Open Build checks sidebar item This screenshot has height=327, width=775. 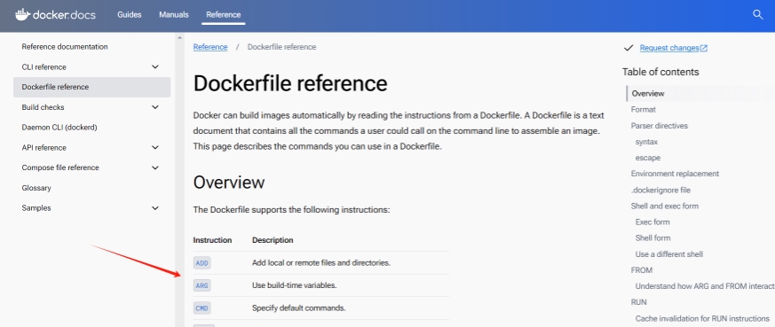[x=43, y=107]
